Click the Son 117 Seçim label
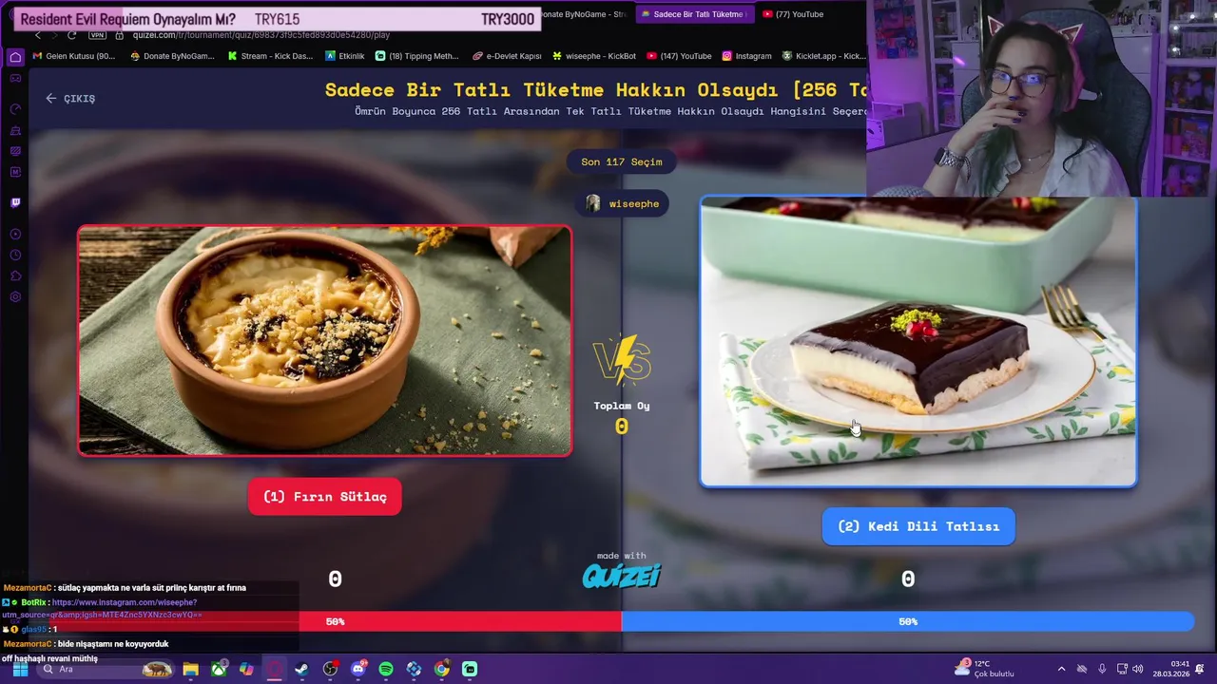This screenshot has width=1217, height=684. click(622, 161)
